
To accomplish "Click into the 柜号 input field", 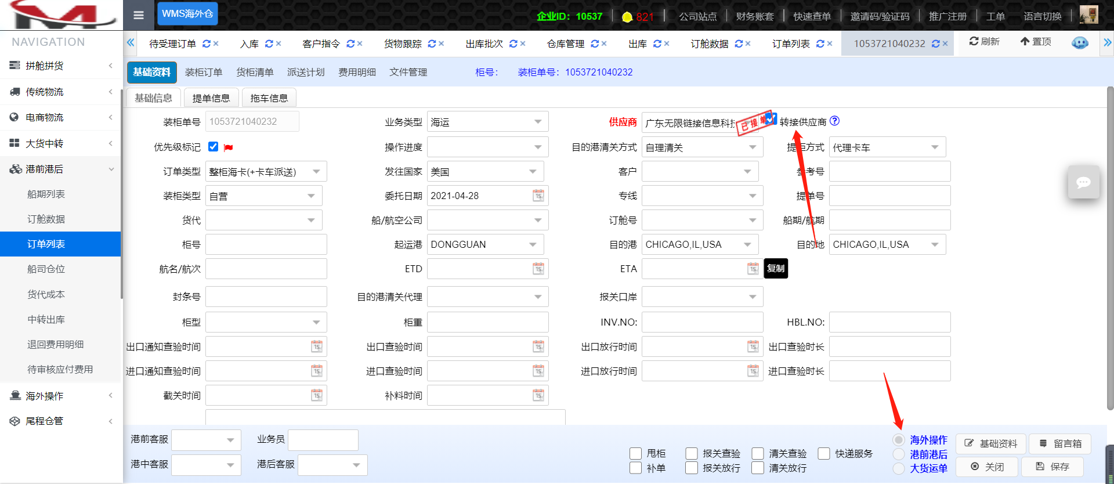I will [266, 244].
